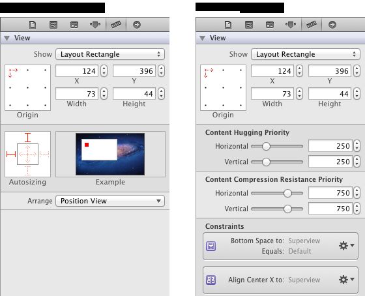Select top-right origin point in right panel
The width and height of the screenshot is (365, 296).
[241, 70]
